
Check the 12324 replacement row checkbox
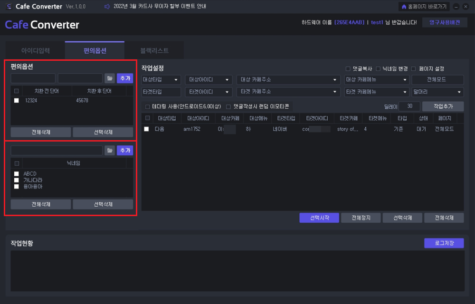point(17,101)
